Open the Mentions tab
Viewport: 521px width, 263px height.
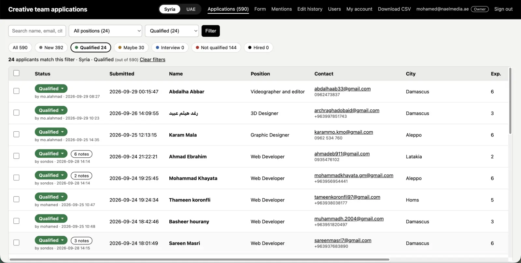282,9
